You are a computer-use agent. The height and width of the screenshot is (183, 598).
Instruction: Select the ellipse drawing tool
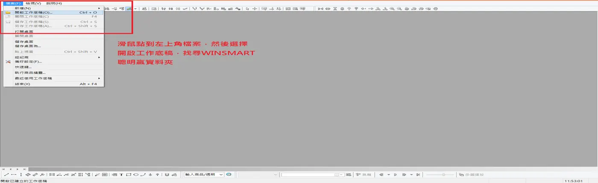pyautogui.click(x=136, y=174)
